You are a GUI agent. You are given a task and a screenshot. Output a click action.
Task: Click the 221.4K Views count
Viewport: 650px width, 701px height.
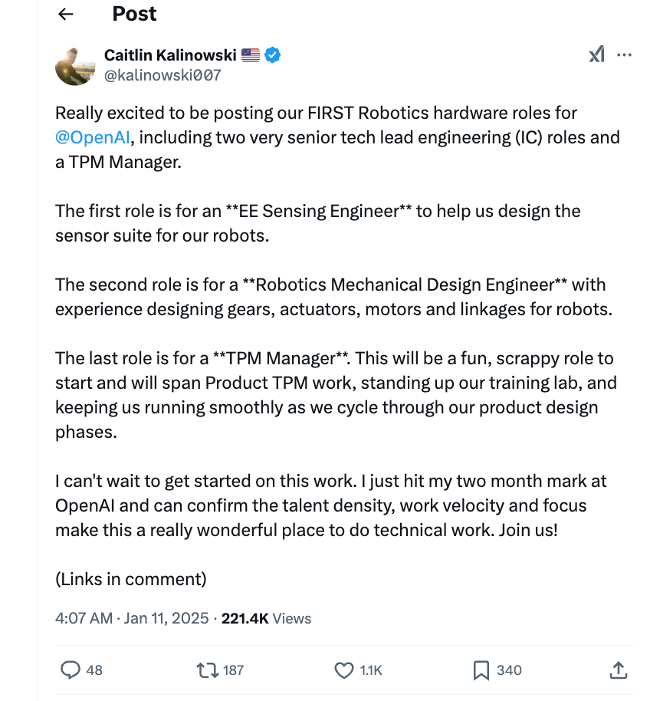(x=266, y=618)
